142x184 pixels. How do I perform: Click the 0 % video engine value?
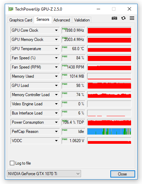point(74,104)
